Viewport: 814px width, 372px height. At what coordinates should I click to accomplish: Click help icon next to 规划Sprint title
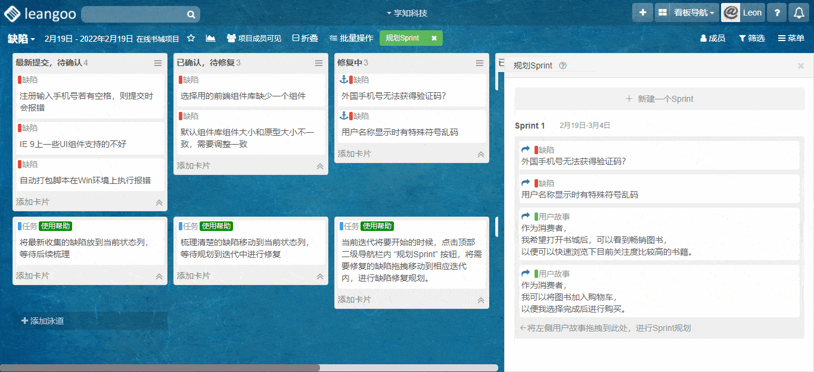coord(563,66)
